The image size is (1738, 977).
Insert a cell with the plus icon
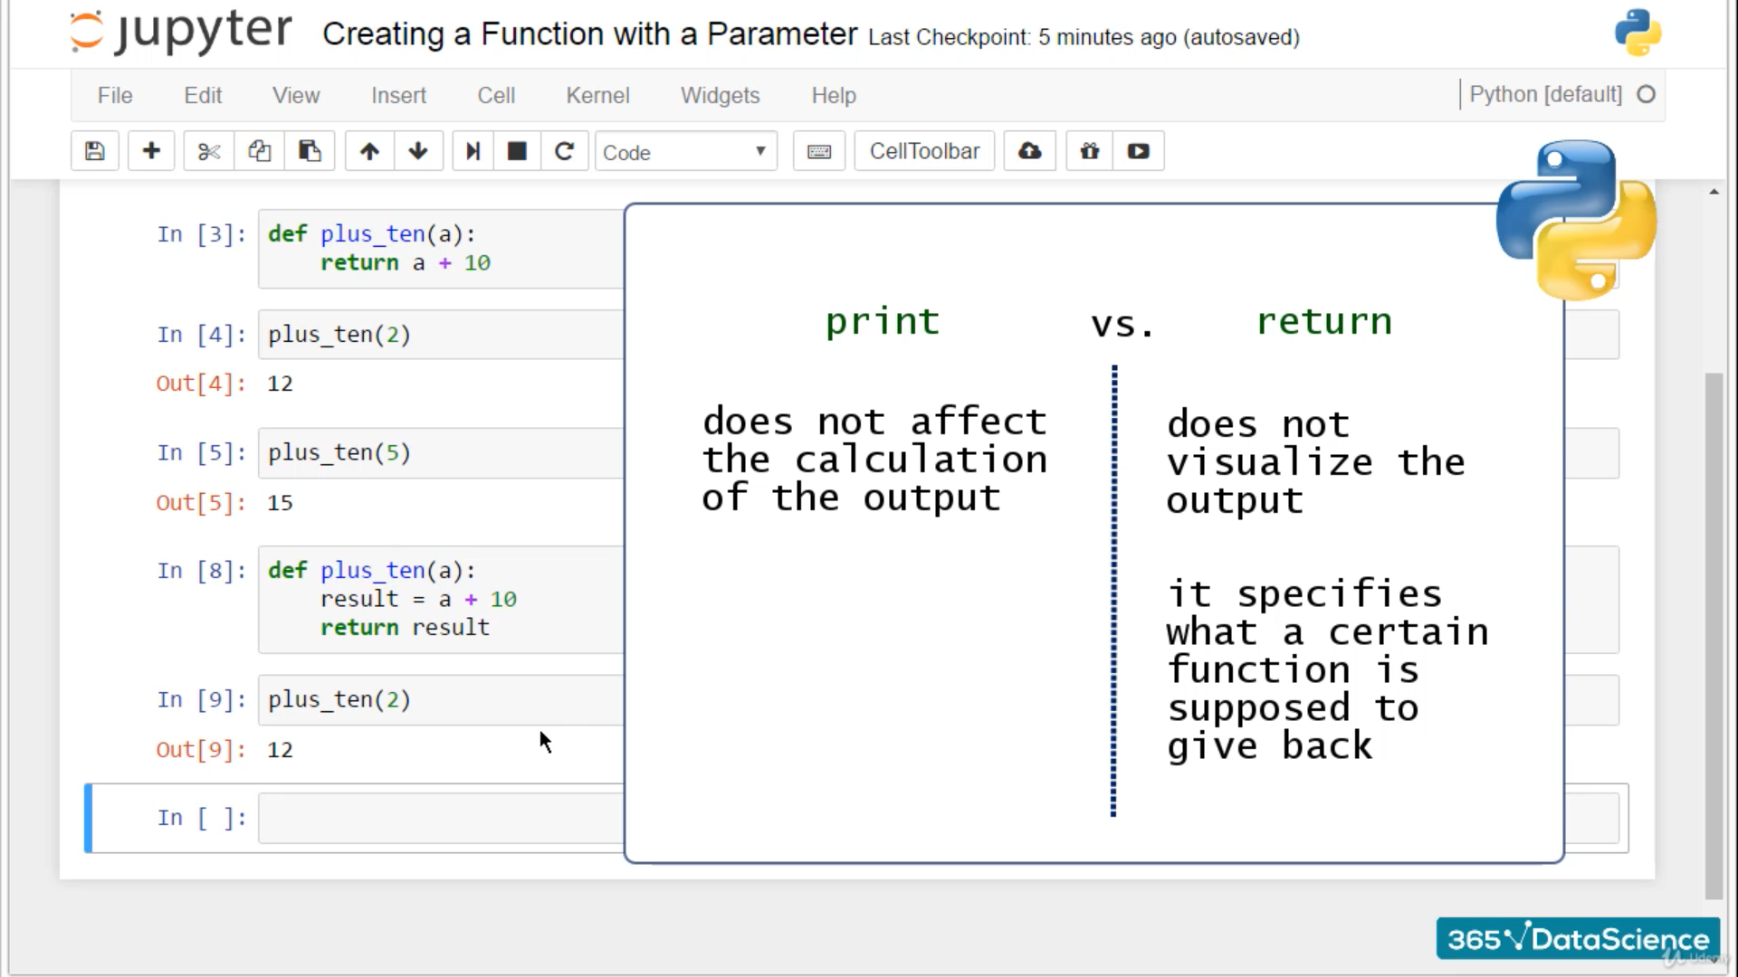point(151,151)
